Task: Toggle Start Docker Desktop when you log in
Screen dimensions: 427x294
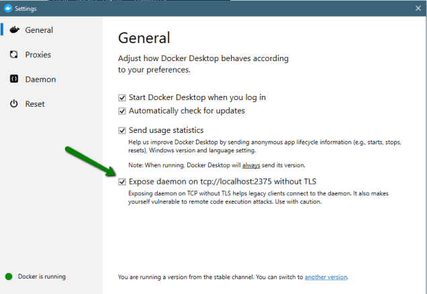Action: coord(122,98)
